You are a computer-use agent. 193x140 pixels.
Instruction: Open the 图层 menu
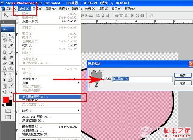[x=51, y=9]
